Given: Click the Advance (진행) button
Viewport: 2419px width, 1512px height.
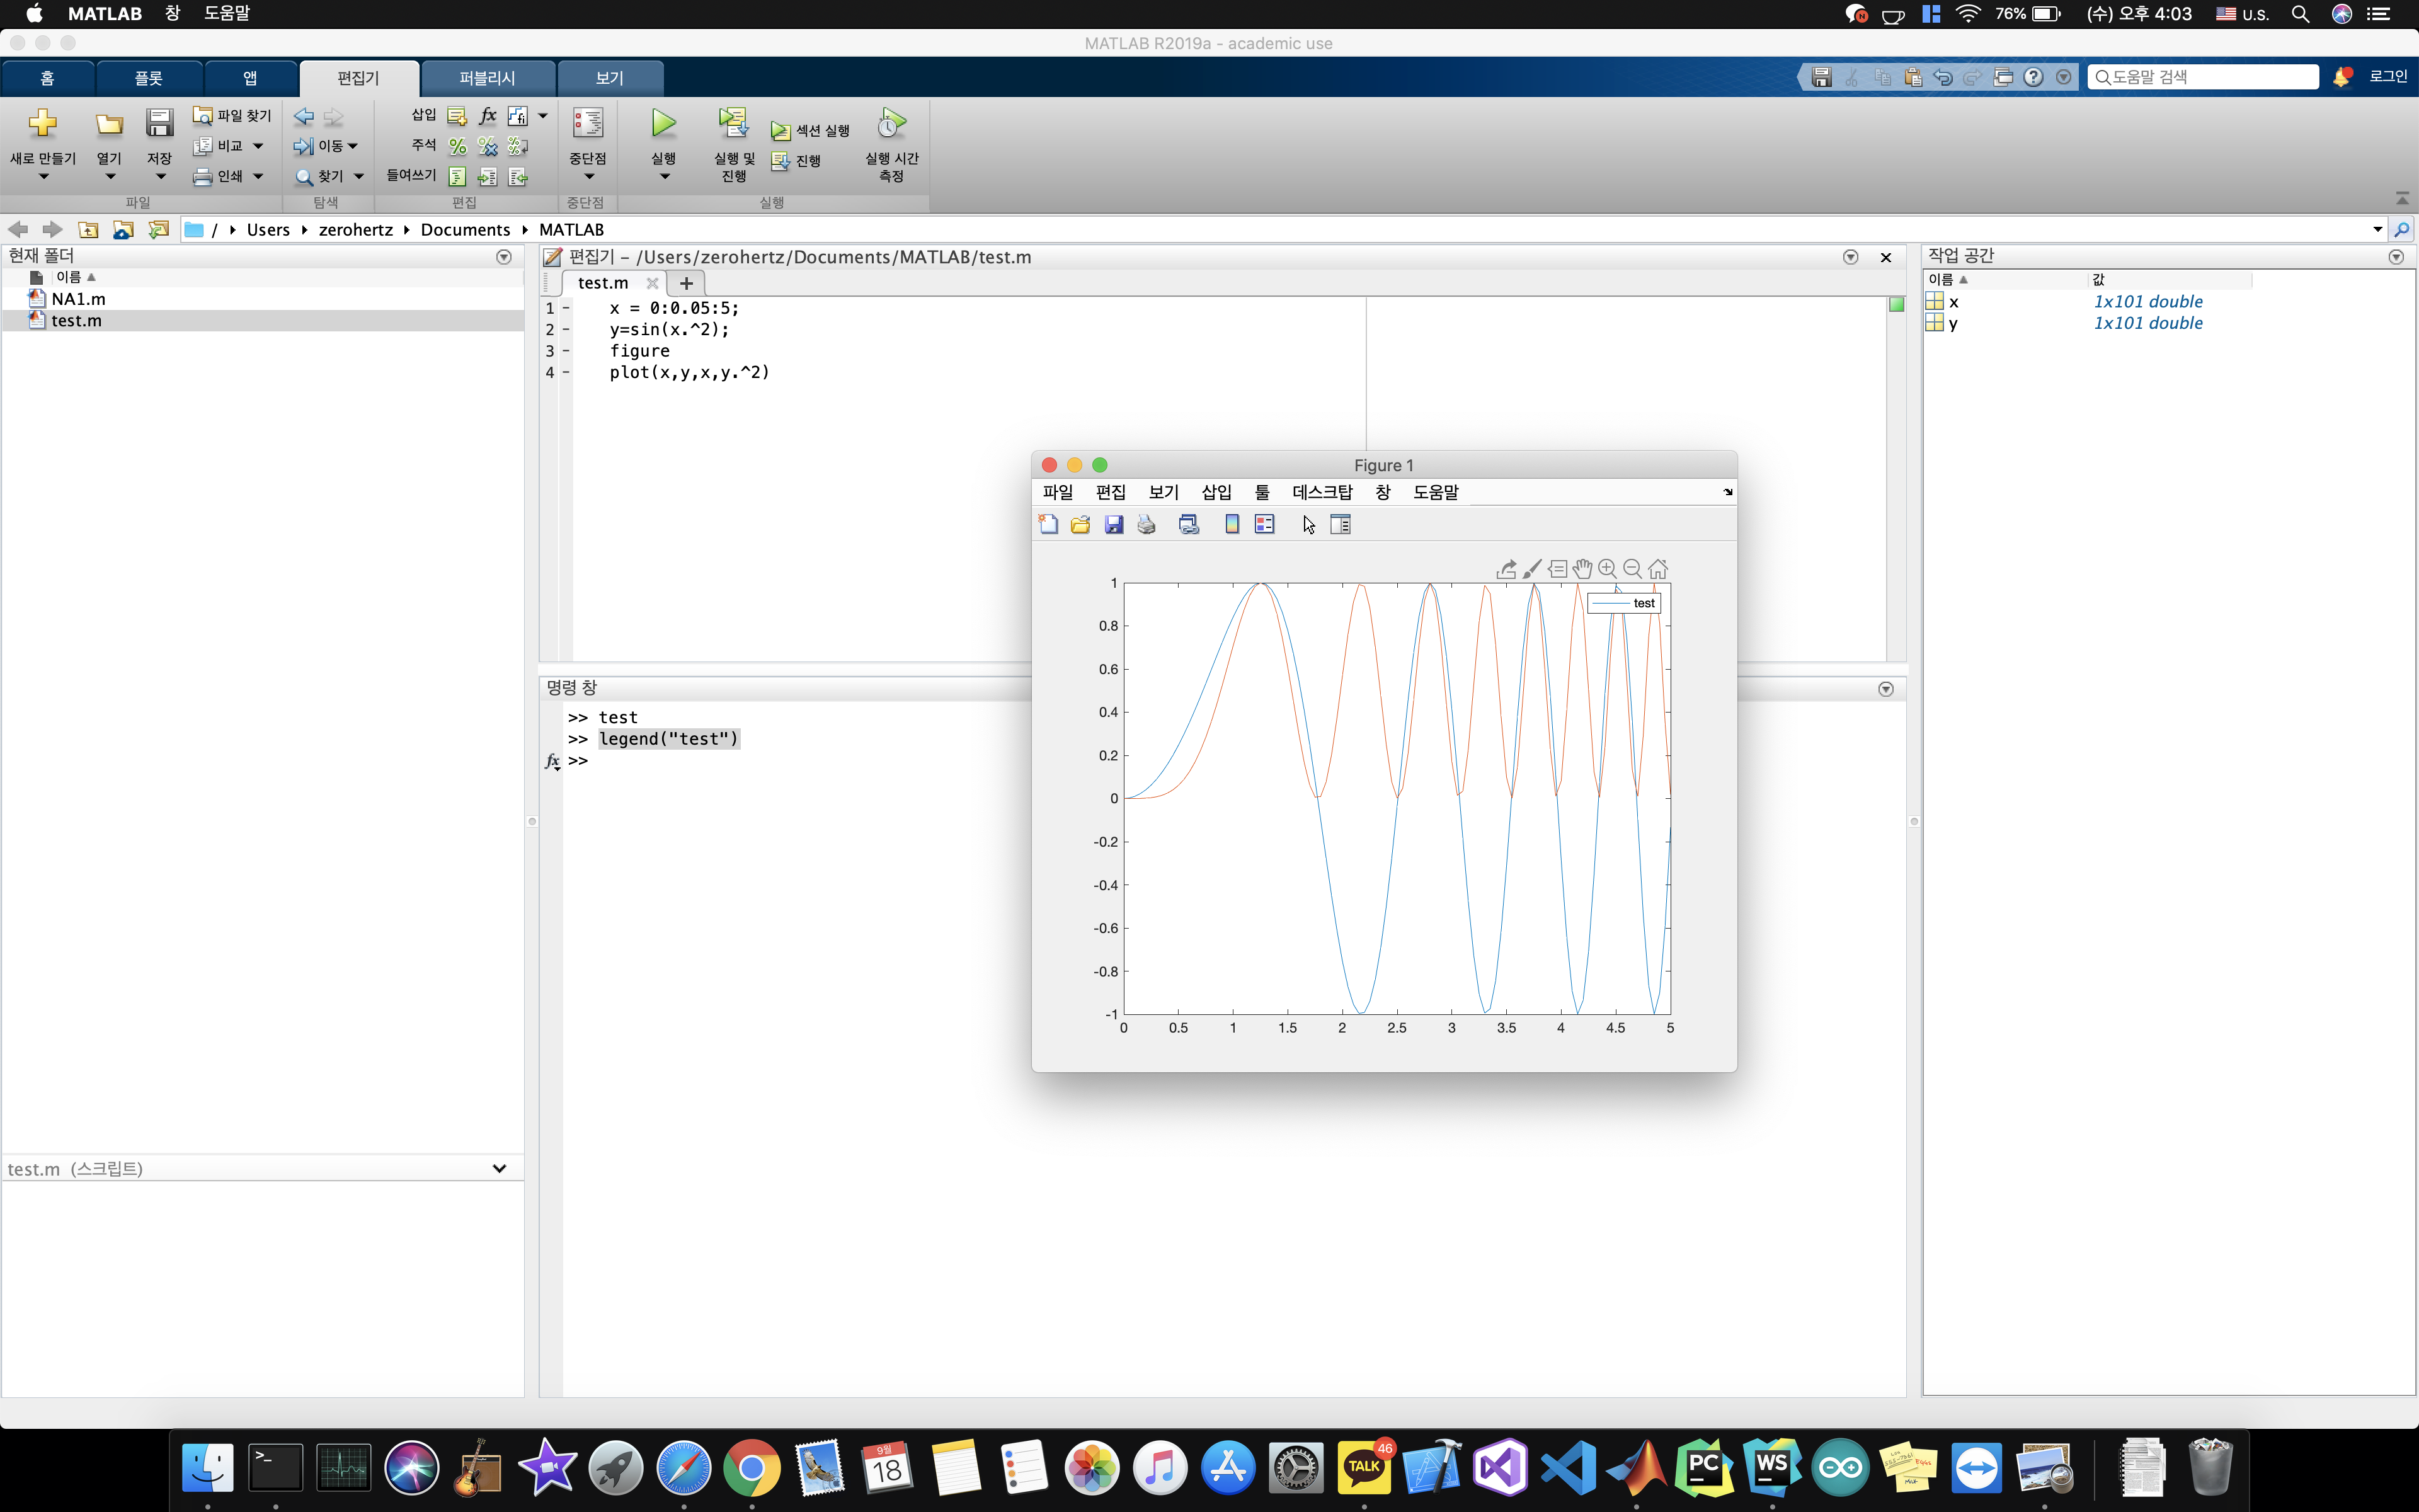Looking at the screenshot, I should point(797,161).
